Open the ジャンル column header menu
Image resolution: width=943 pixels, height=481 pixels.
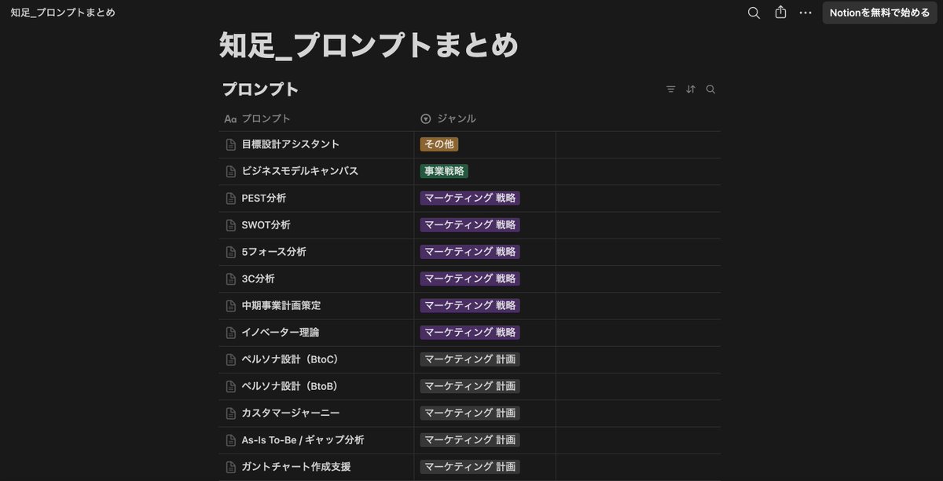(454, 118)
